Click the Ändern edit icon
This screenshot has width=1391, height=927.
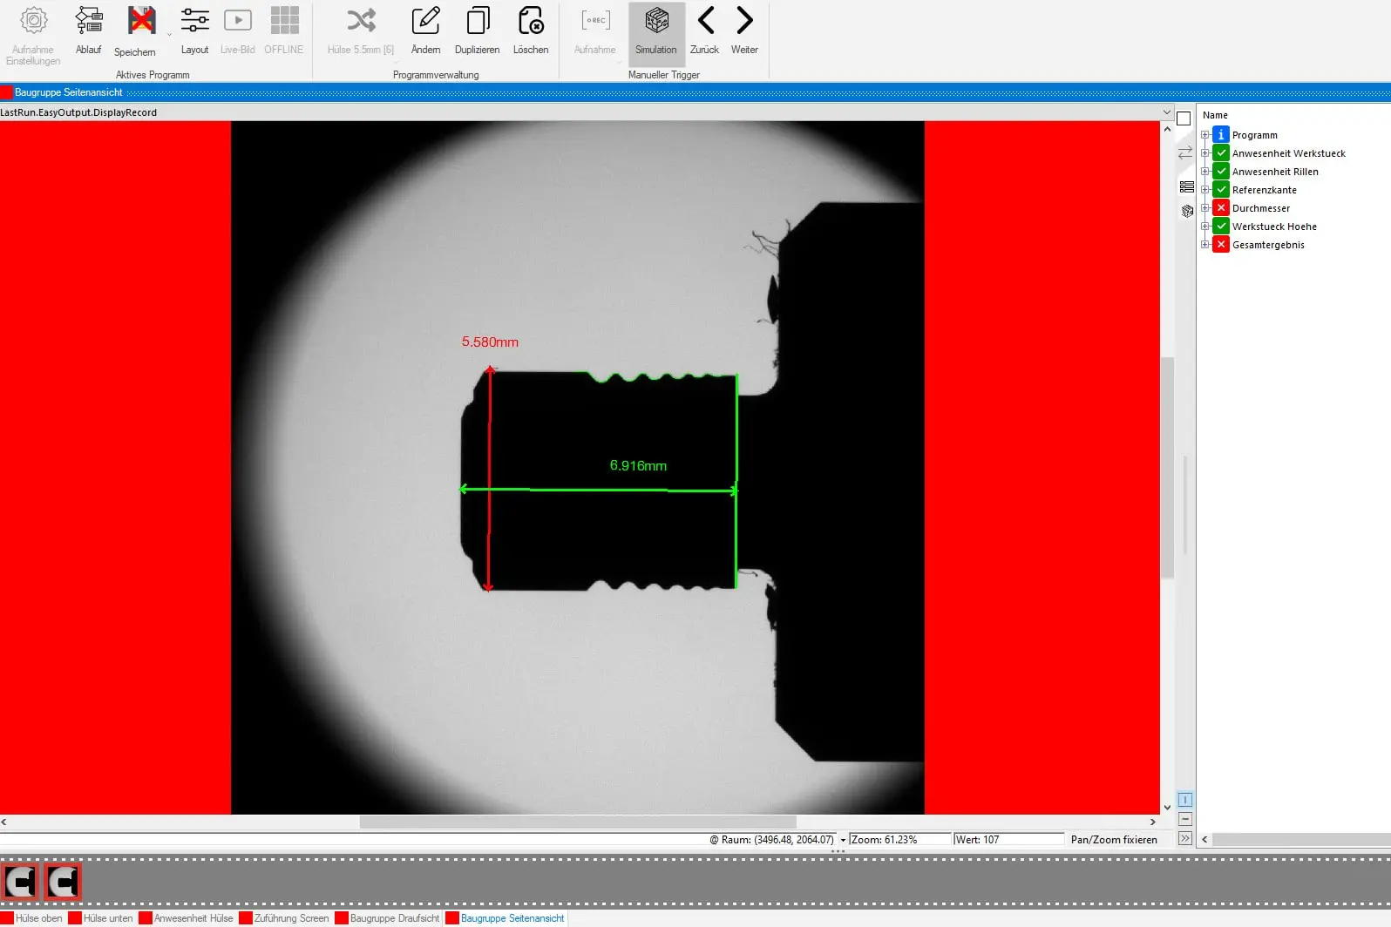click(x=425, y=22)
